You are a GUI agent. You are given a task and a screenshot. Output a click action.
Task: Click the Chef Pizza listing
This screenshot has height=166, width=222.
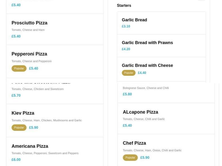click(135, 143)
